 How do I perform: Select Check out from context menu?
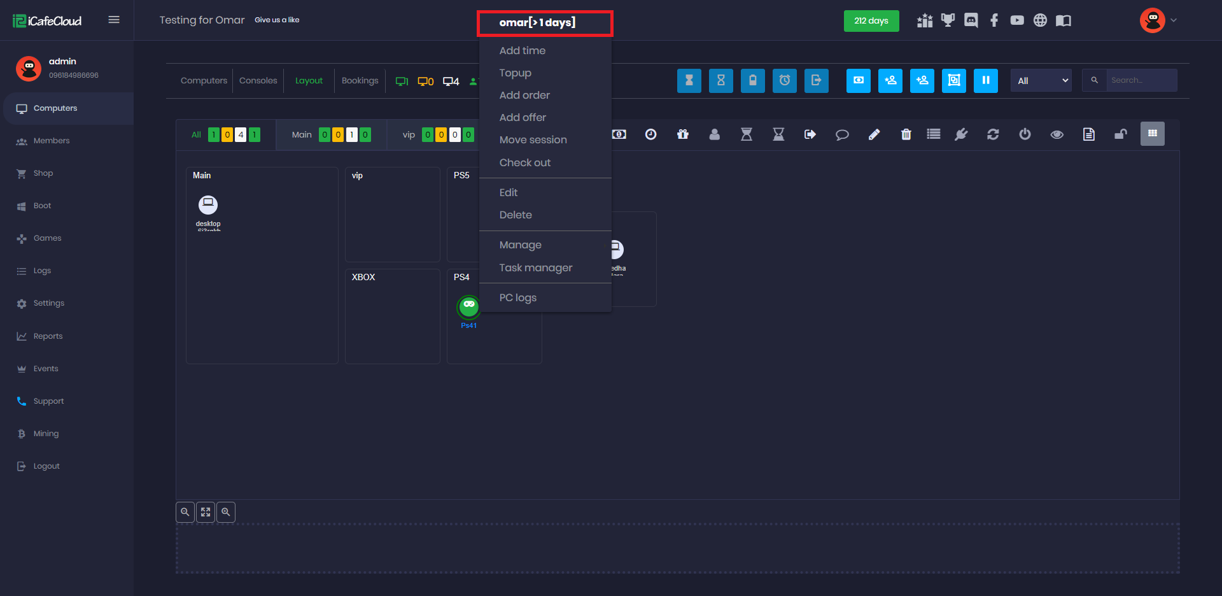tap(524, 163)
